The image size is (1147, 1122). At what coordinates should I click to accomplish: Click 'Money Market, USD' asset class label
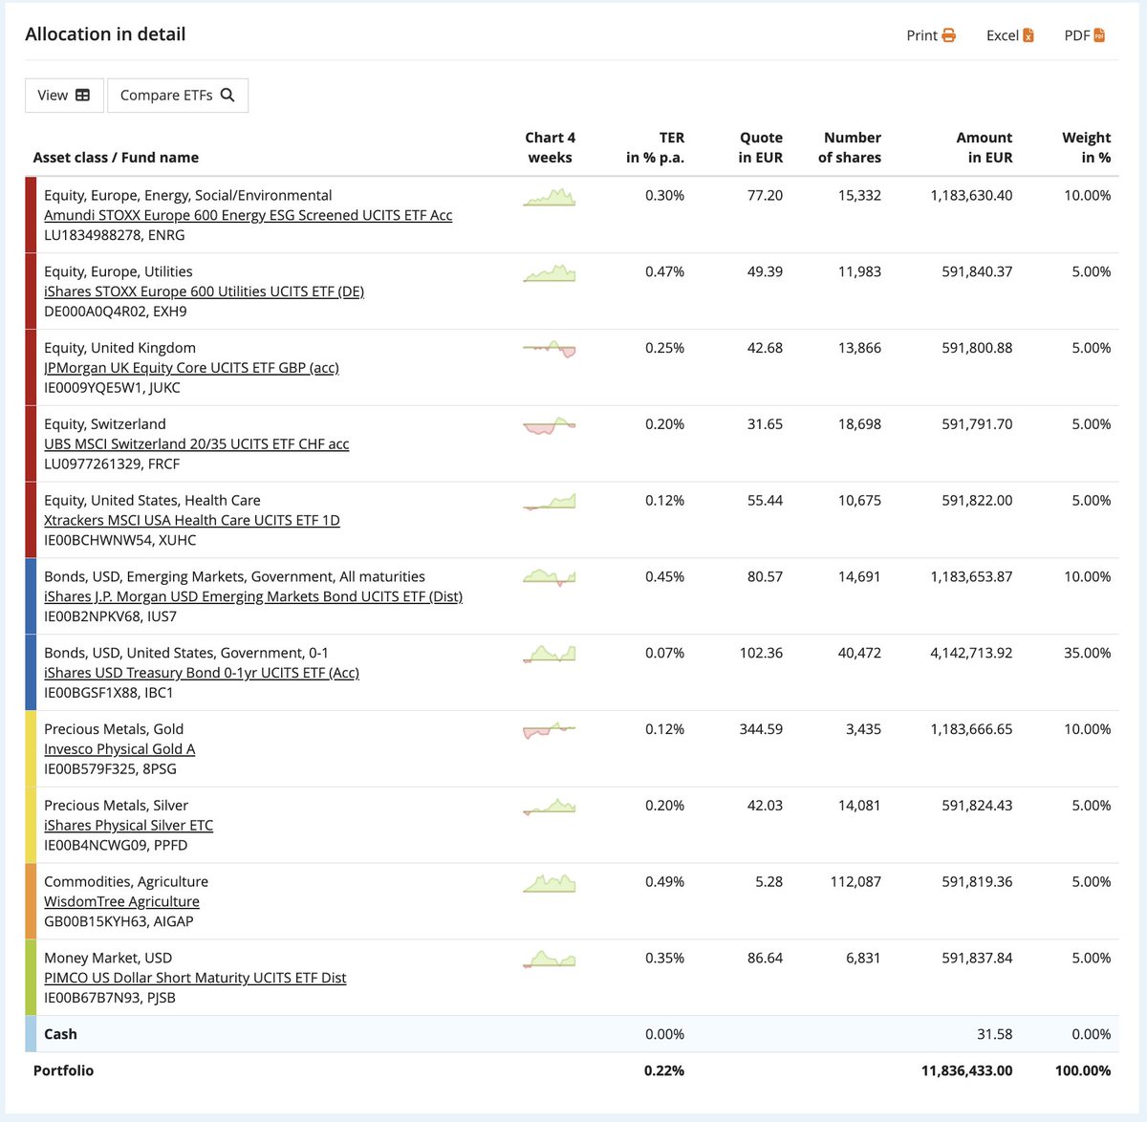(x=108, y=958)
